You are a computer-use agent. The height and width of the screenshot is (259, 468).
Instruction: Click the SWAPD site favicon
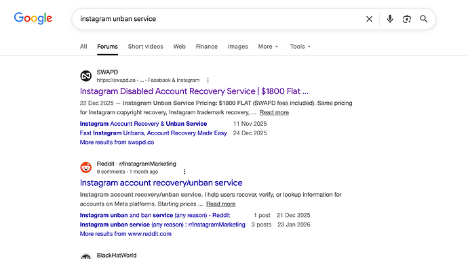coord(86,76)
